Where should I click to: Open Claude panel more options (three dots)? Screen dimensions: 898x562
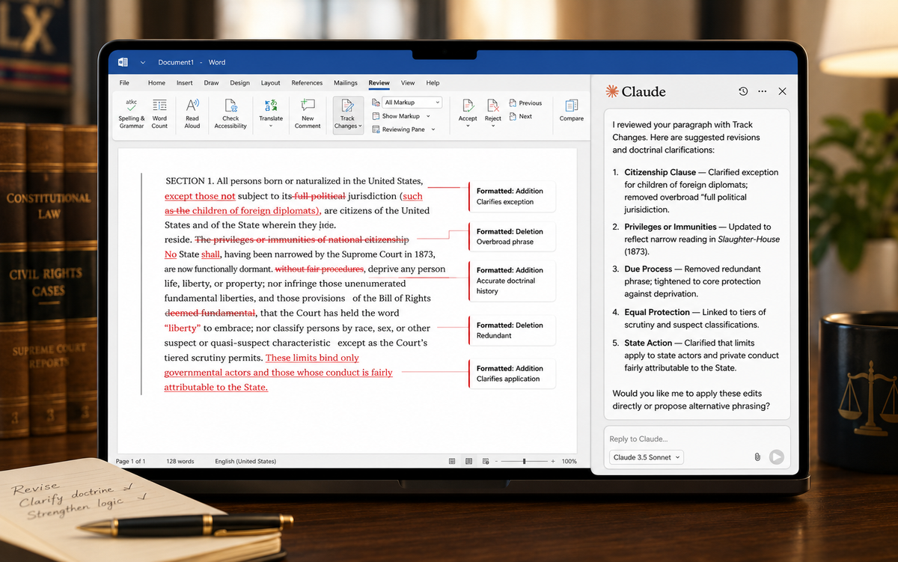click(762, 91)
